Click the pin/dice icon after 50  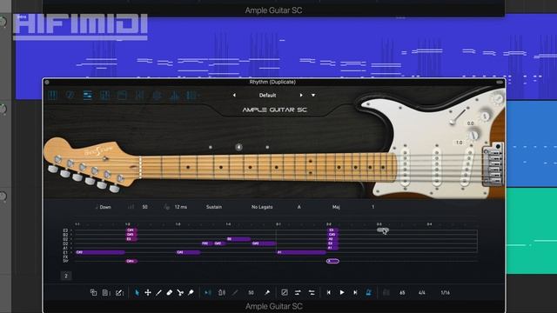pos(267,292)
